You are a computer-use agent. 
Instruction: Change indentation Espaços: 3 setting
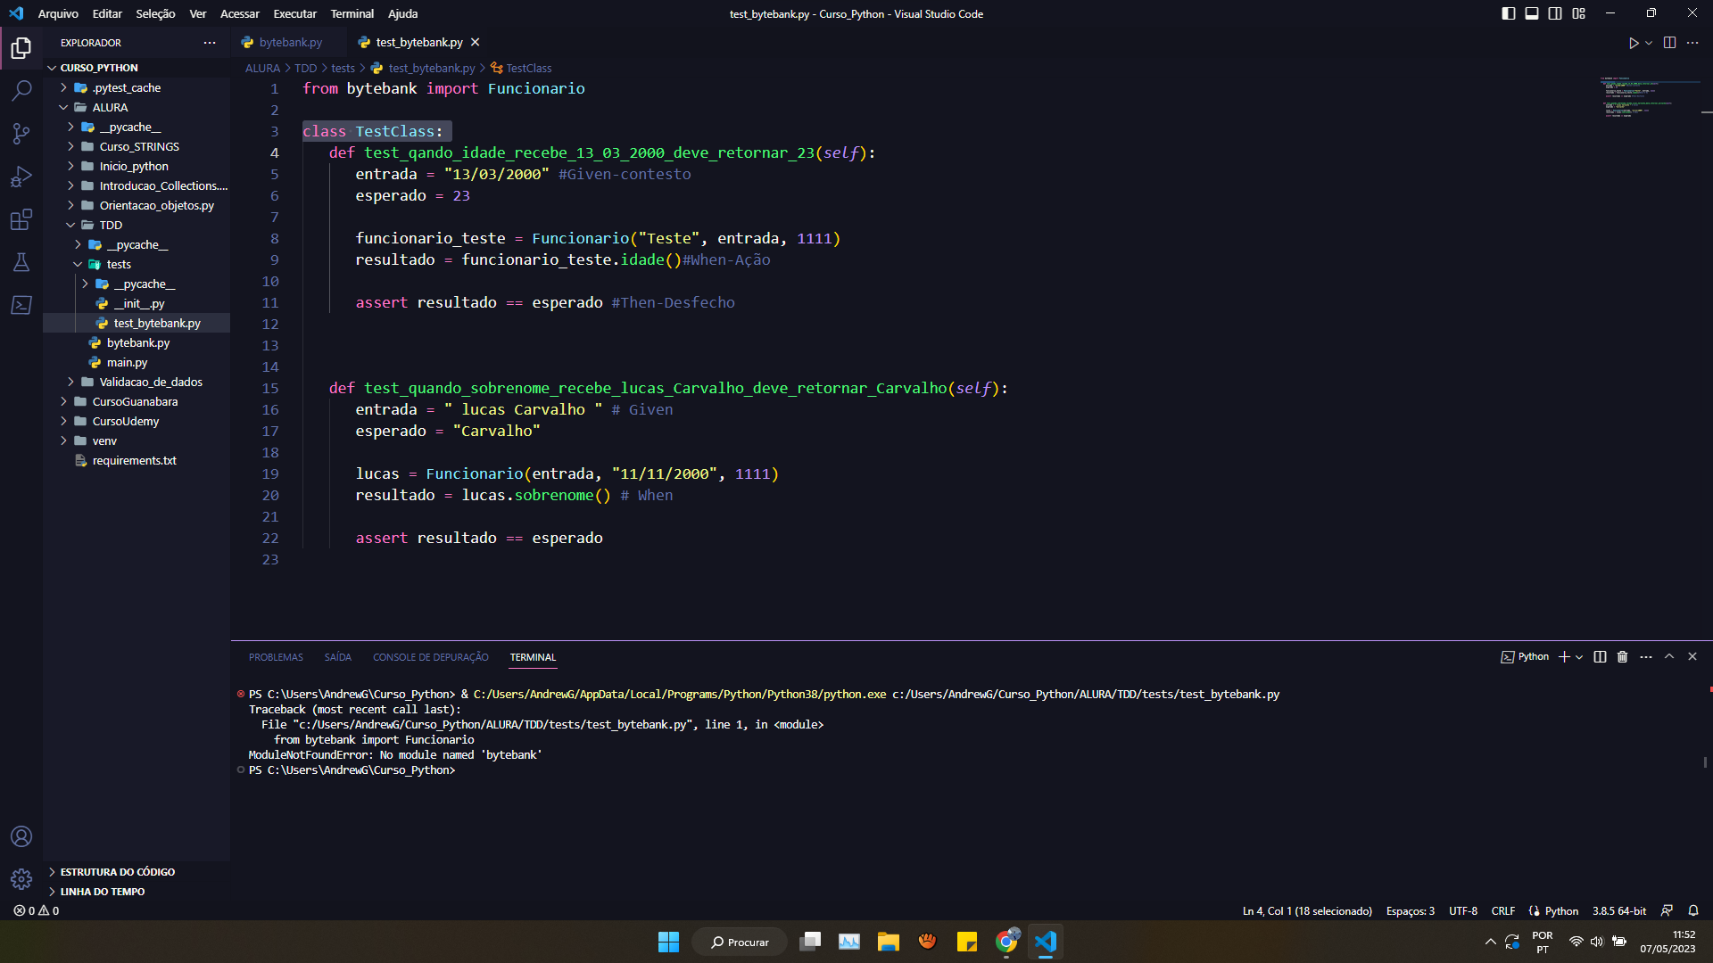pyautogui.click(x=1410, y=911)
